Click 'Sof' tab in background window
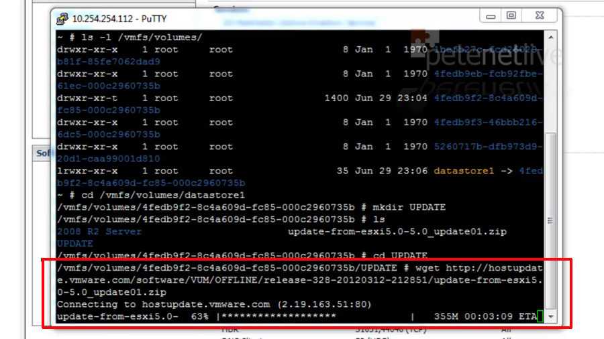Screen dimensions: 604x339 [x=42, y=153]
